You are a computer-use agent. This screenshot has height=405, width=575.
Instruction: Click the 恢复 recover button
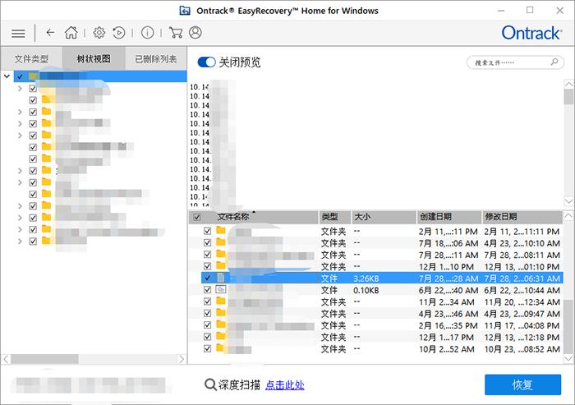coord(522,384)
